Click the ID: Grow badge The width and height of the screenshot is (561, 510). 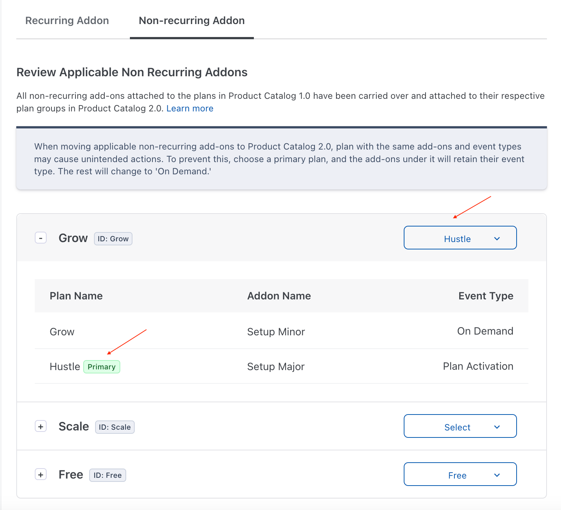tap(113, 239)
